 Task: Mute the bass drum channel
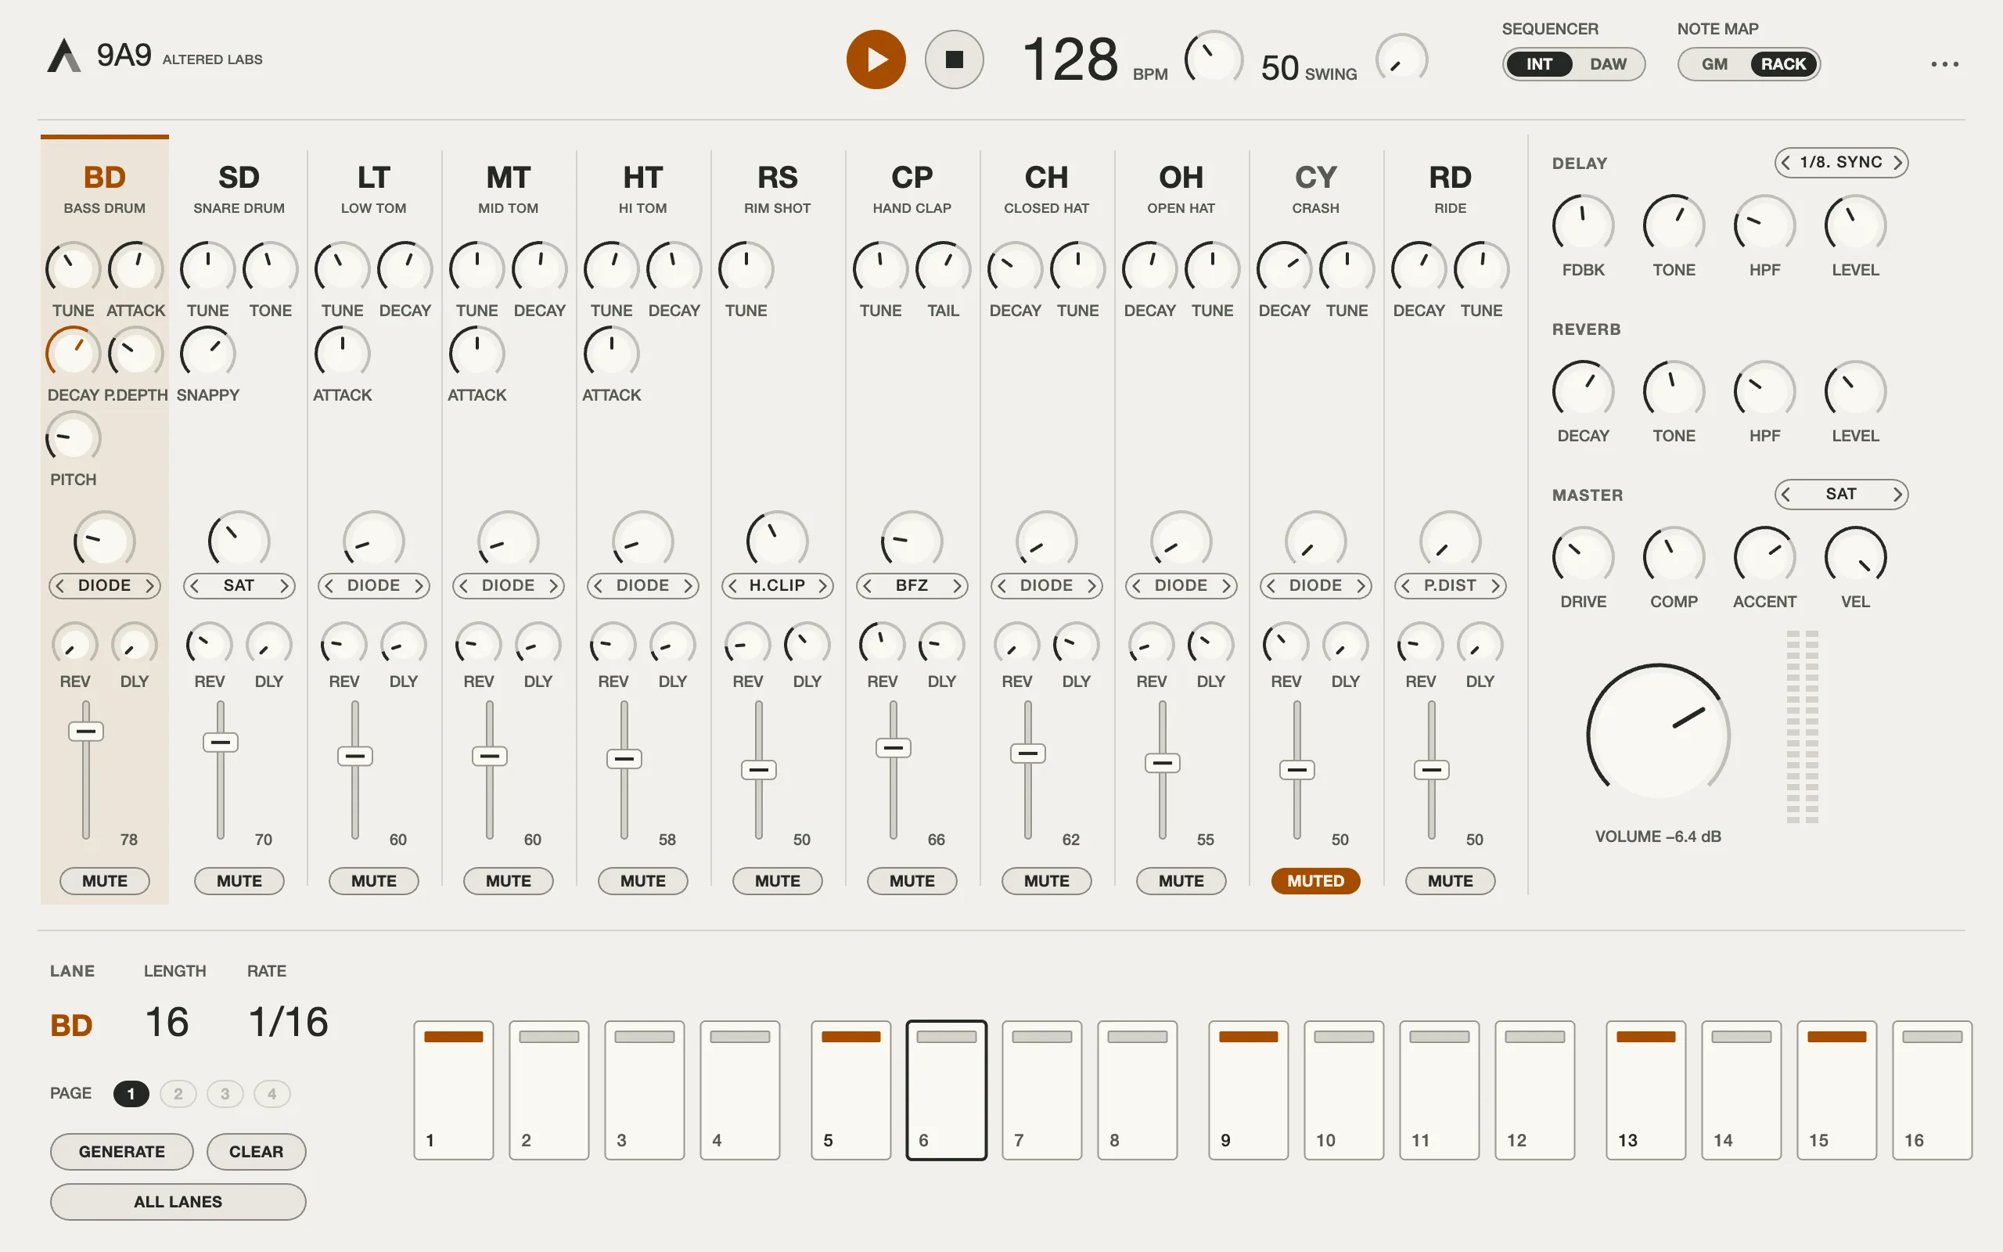coord(104,880)
